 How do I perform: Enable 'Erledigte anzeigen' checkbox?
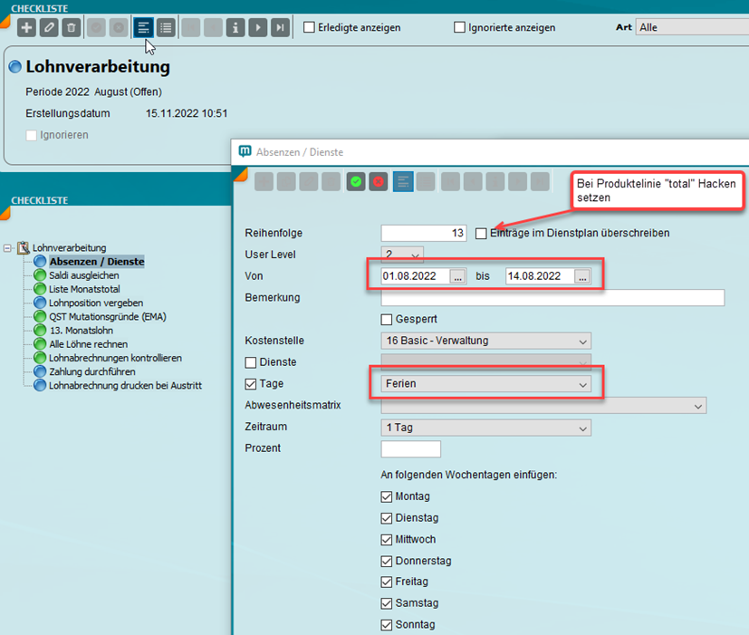pyautogui.click(x=310, y=27)
